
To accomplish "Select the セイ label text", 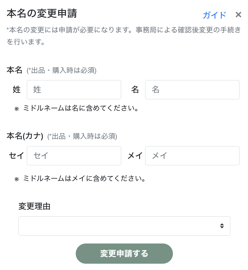I will point(16,156).
